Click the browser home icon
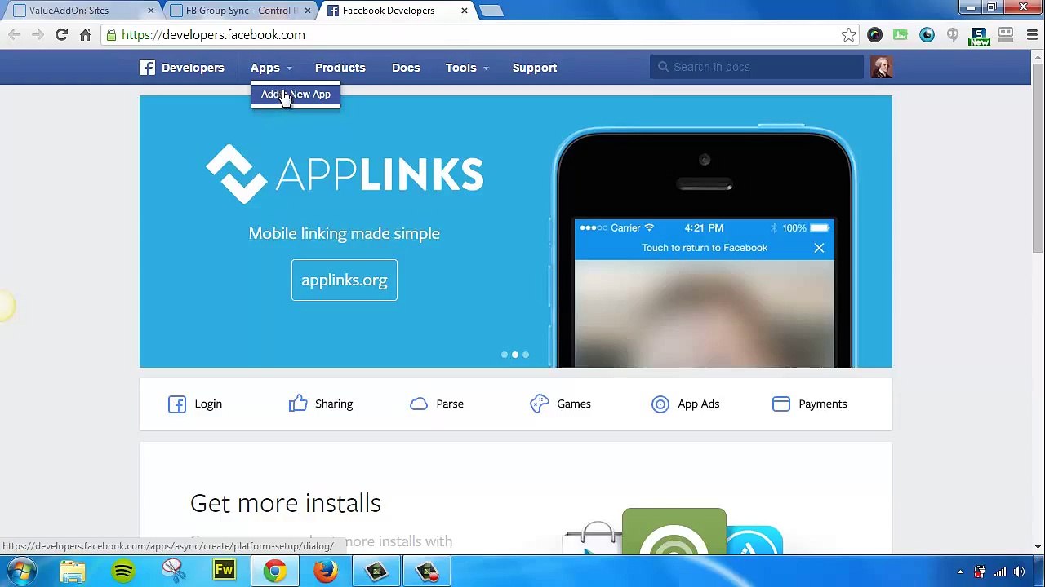 pyautogui.click(x=85, y=35)
